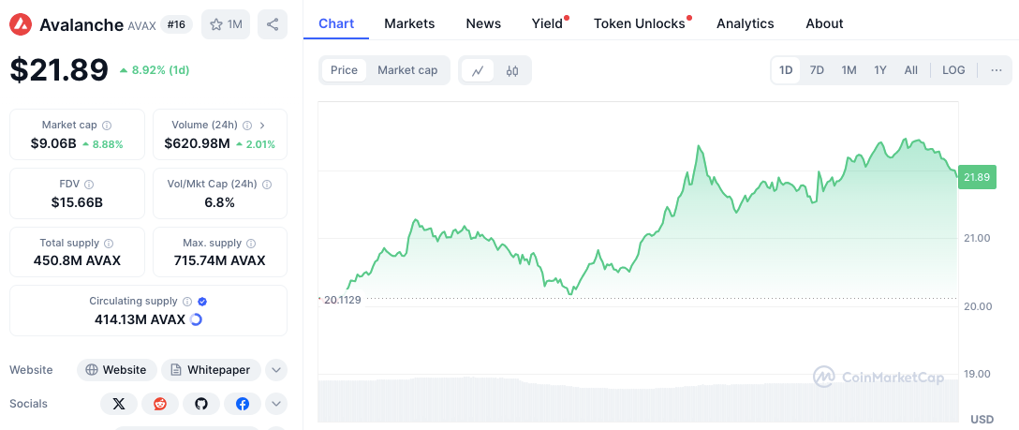
Task: Open the Markets tab
Action: [409, 24]
